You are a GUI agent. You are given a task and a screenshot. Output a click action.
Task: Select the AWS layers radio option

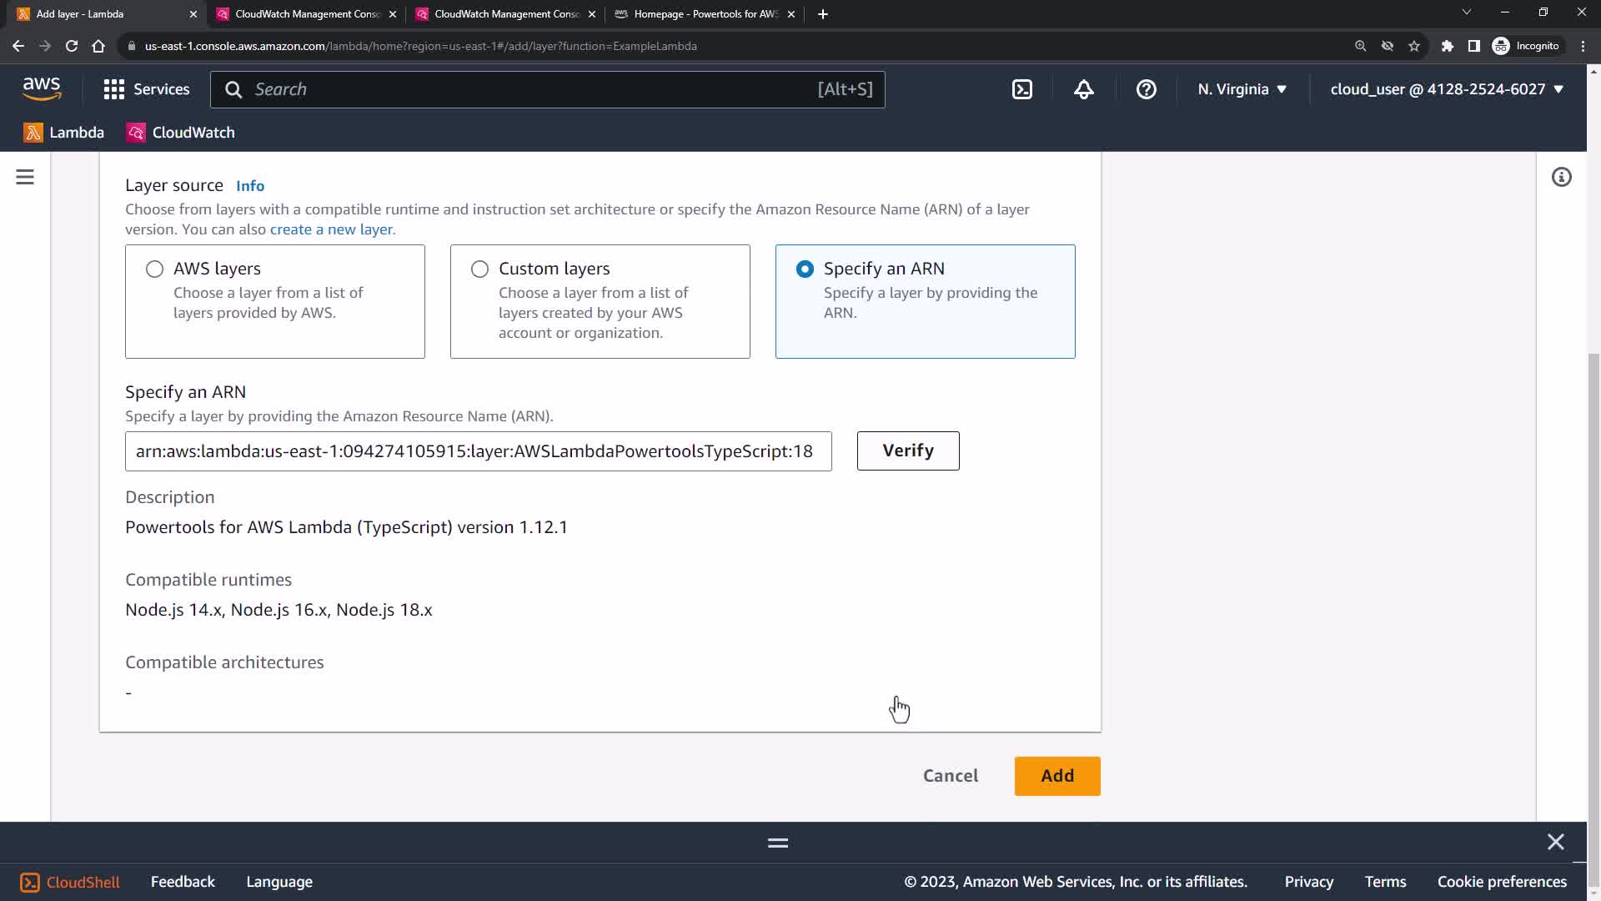pos(154,269)
